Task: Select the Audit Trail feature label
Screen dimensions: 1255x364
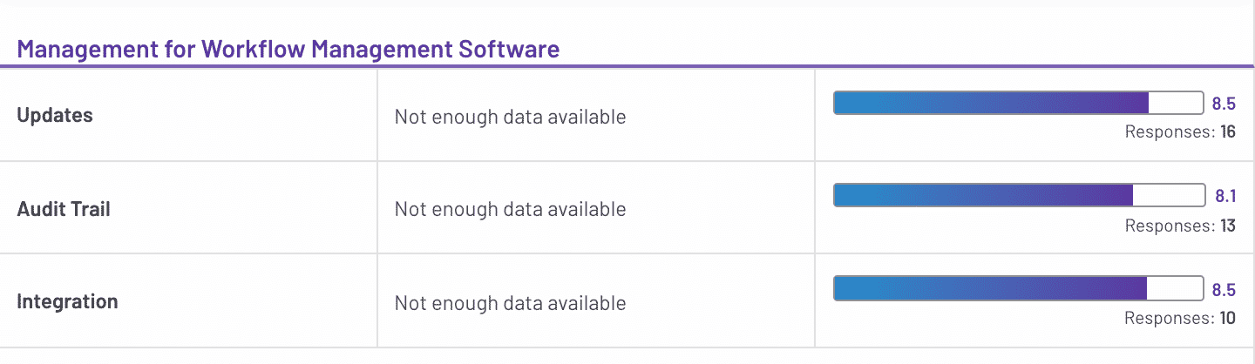Action: [64, 209]
